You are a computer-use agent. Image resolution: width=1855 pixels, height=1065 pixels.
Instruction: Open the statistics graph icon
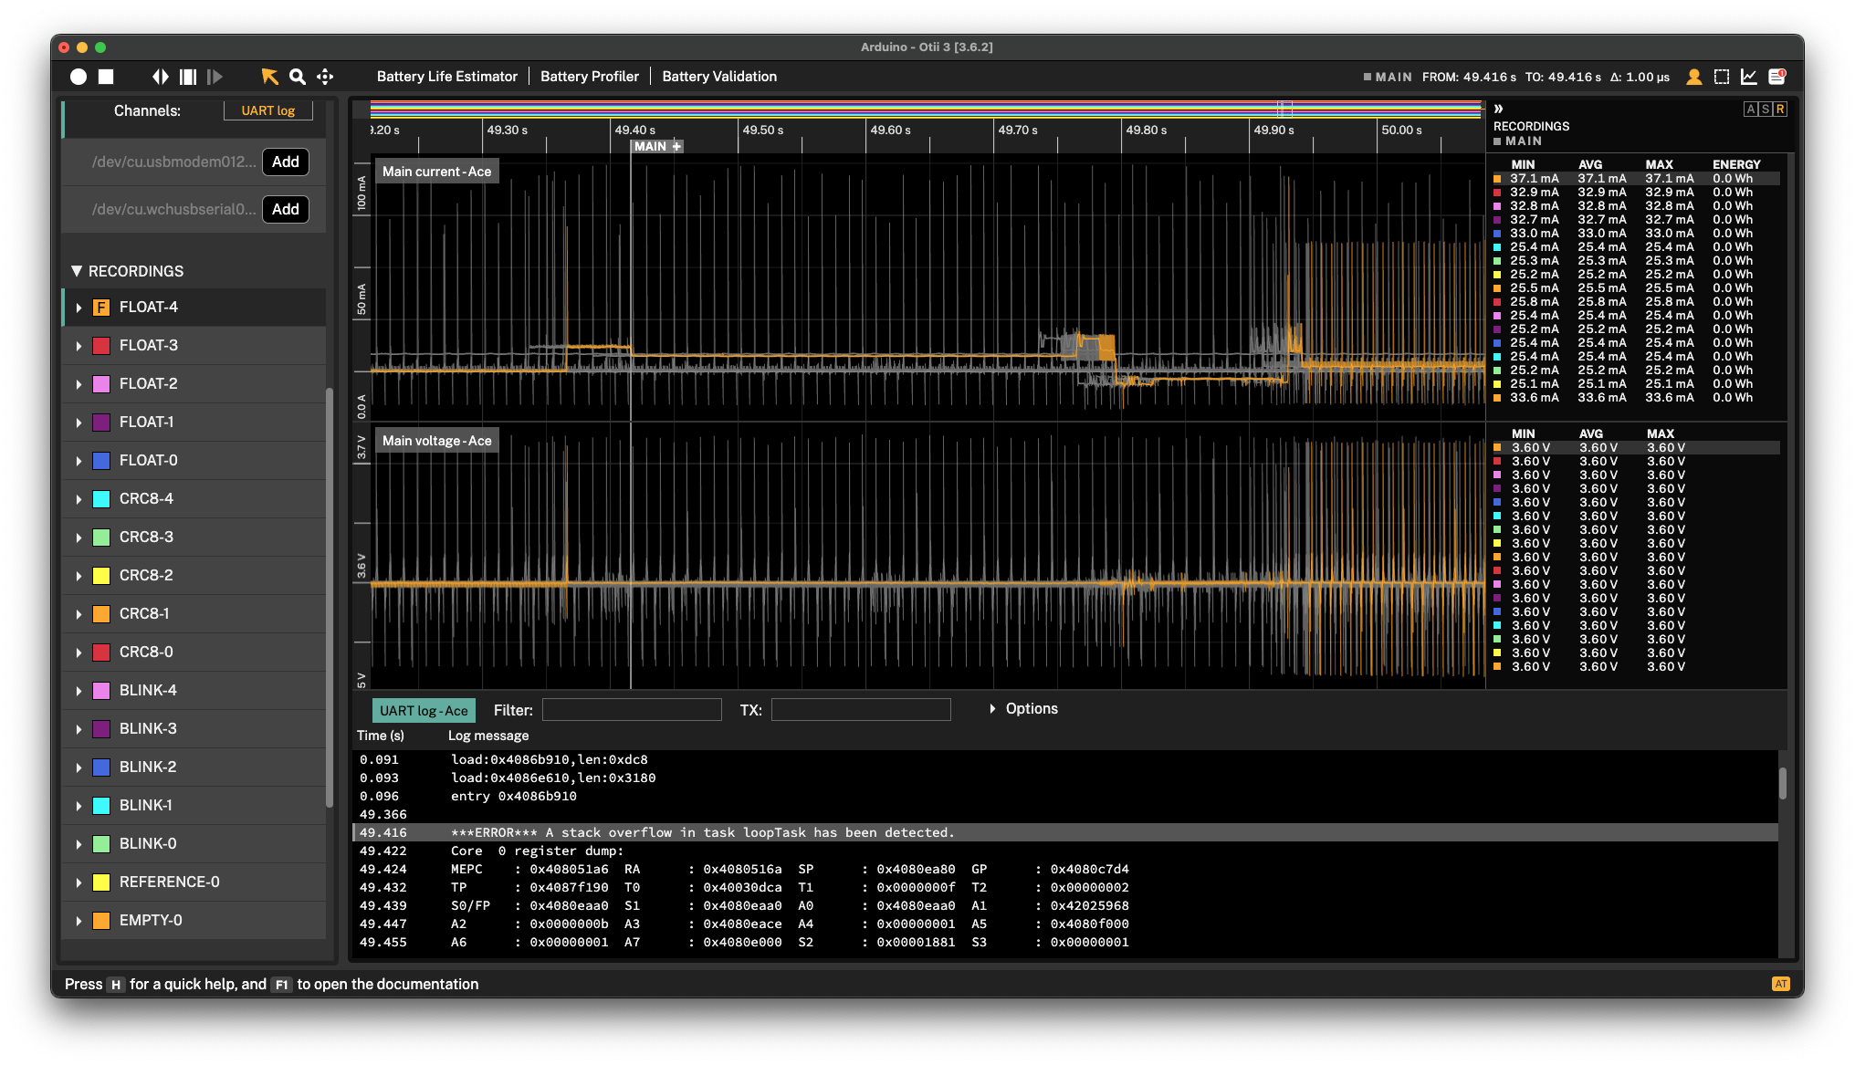point(1749,77)
